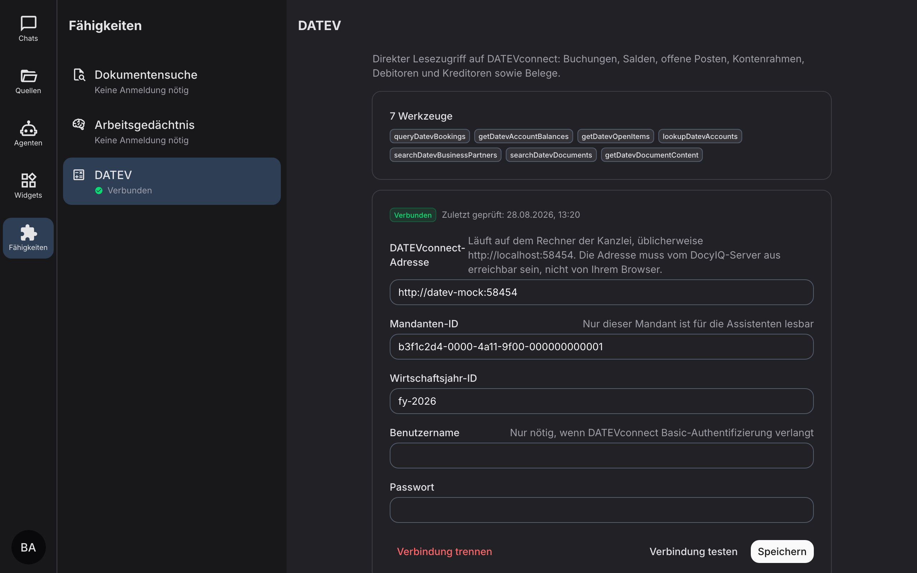Focus the Wirtschaftsjahr-ID input field
This screenshot has height=573, width=917.
coord(601,401)
